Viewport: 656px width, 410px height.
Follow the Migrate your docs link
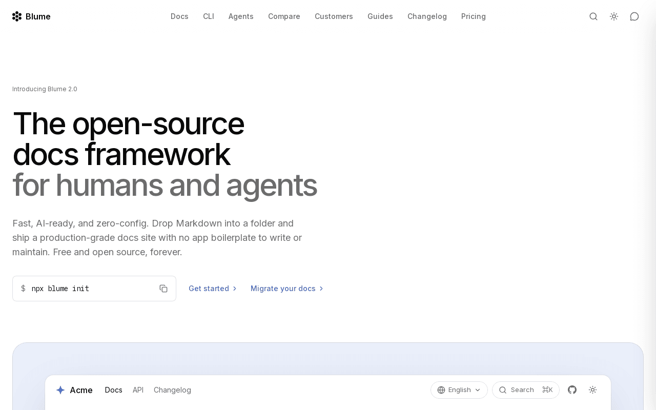click(x=287, y=289)
